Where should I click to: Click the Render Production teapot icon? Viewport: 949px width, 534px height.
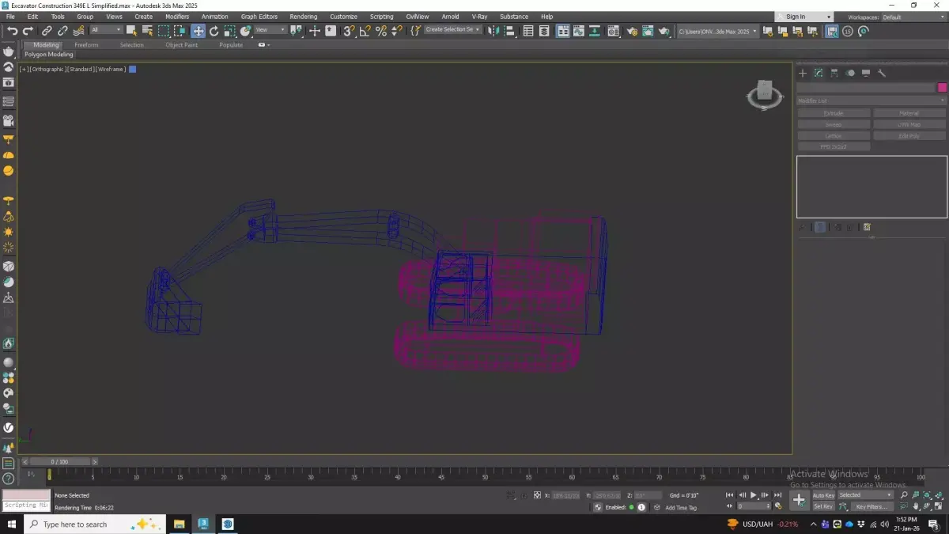point(664,31)
